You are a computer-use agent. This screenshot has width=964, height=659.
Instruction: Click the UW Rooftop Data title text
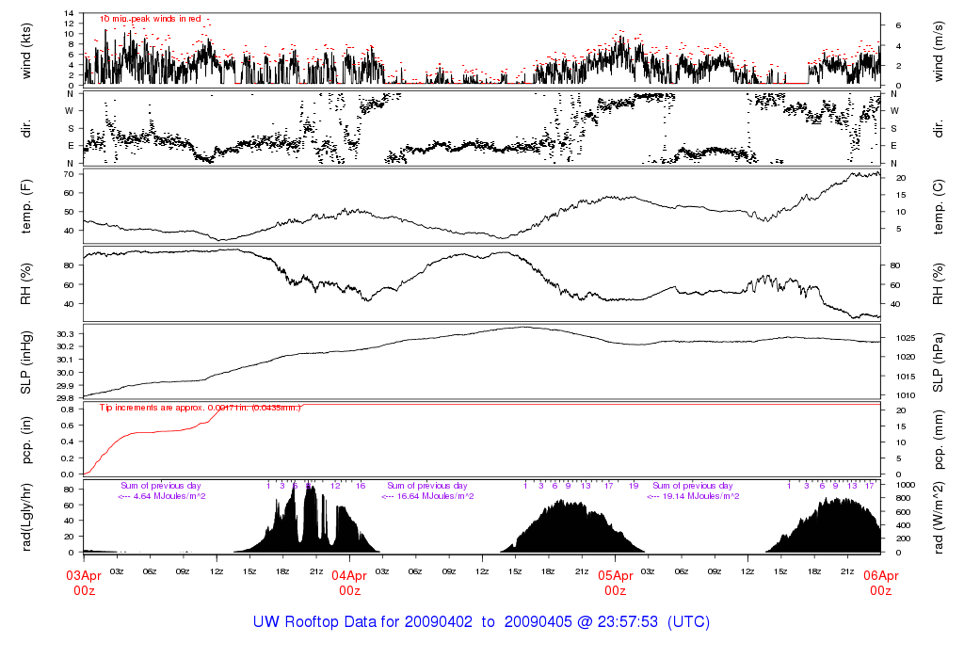coord(481,621)
